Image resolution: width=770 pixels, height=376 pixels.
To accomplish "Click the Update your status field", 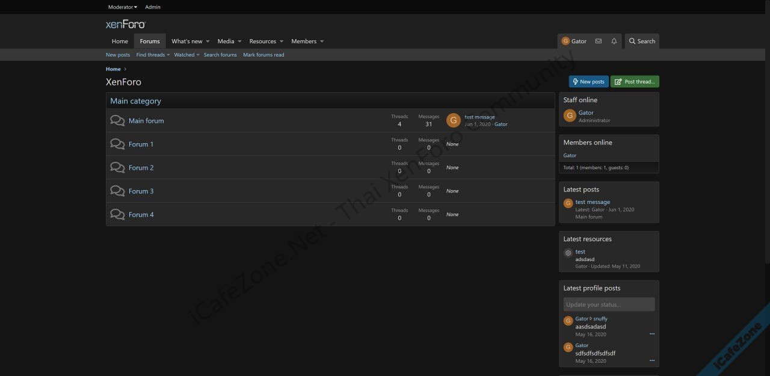I will point(609,304).
